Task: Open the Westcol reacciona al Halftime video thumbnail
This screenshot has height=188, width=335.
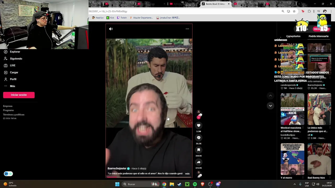Action: click(x=292, y=109)
